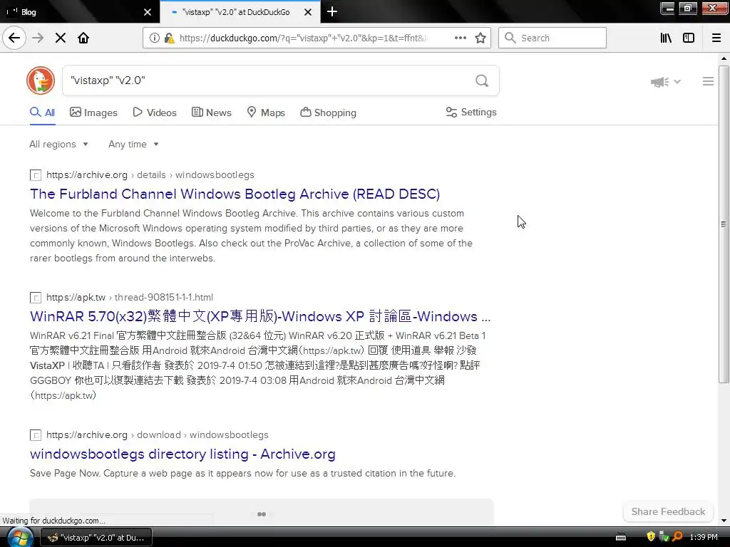Close the Blog tab

click(x=148, y=12)
